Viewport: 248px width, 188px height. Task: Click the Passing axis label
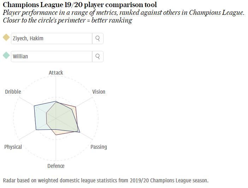[99, 147]
